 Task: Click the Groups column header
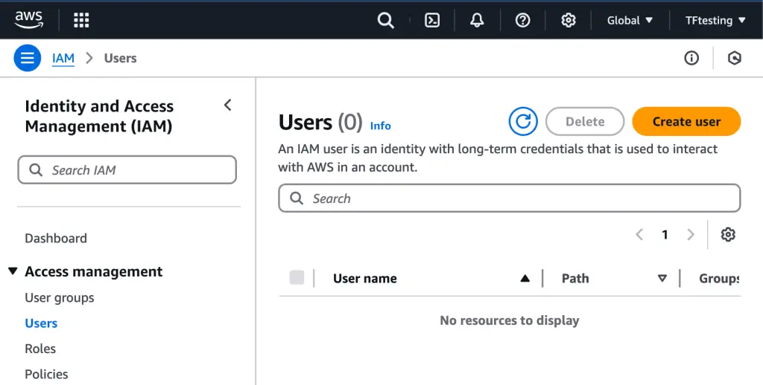720,278
